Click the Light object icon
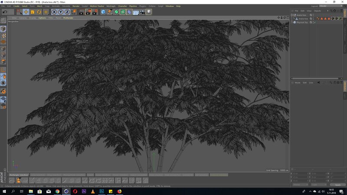 tap(149, 12)
